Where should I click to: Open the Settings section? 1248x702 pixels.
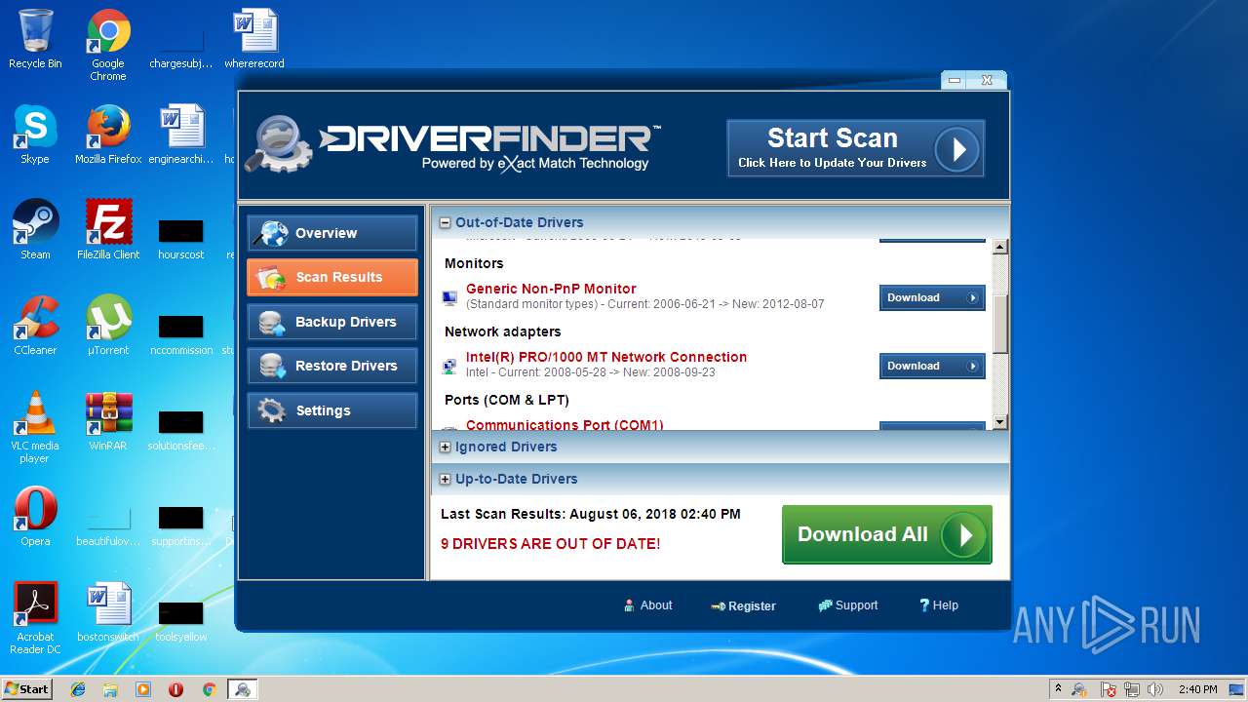point(332,410)
